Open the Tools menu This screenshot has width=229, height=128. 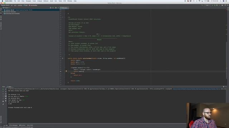pyautogui.click(x=60, y=1)
